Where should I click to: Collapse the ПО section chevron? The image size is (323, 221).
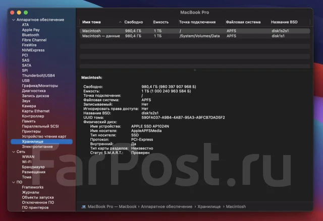click(14, 182)
